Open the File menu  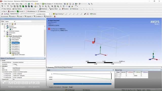2,4
